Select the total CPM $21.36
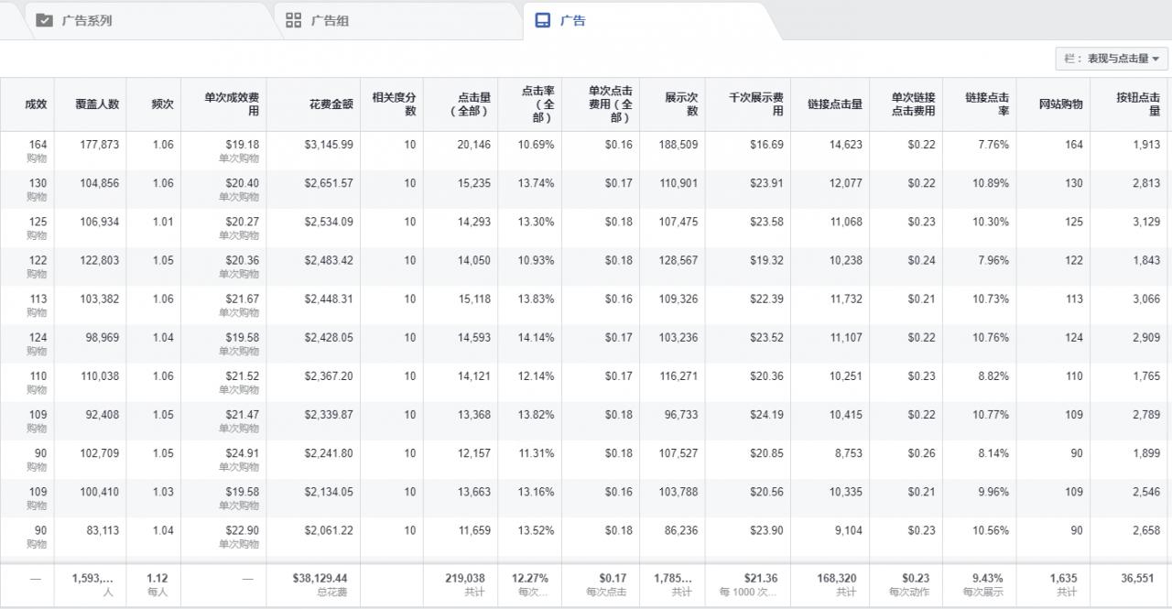Viewport: 1172px width, 609px height. (761, 578)
